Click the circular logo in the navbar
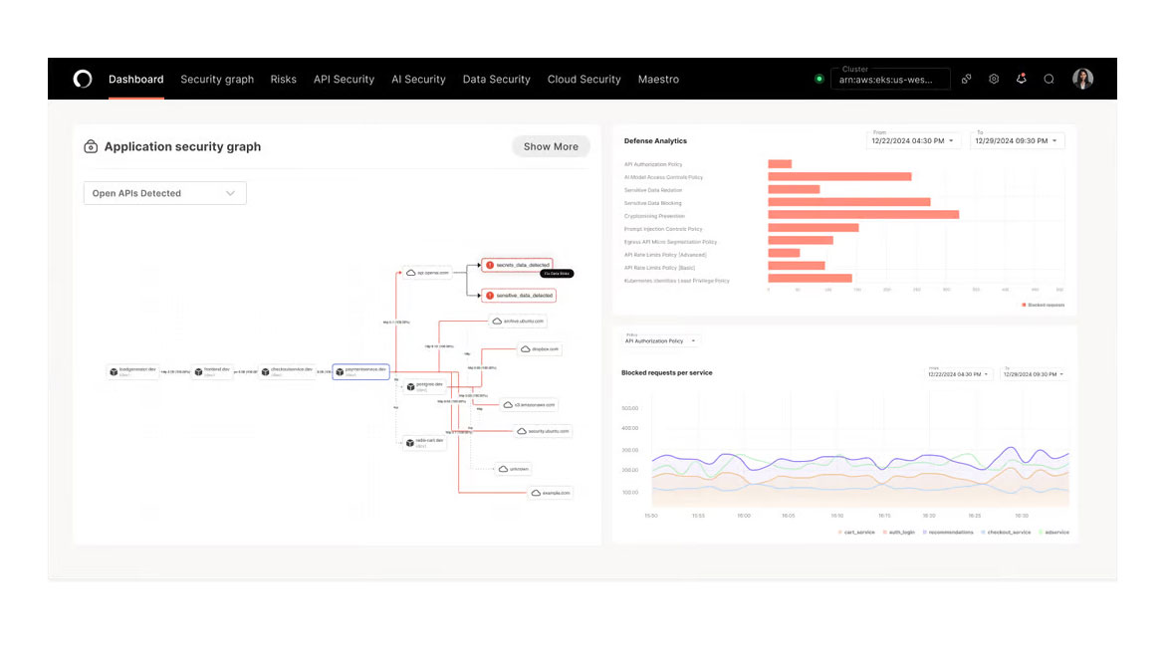The image size is (1165, 655). pyautogui.click(x=83, y=79)
